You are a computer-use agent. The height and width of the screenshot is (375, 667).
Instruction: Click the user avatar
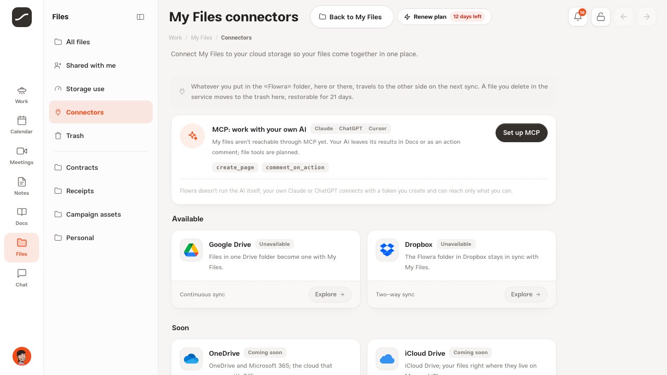pos(22,356)
